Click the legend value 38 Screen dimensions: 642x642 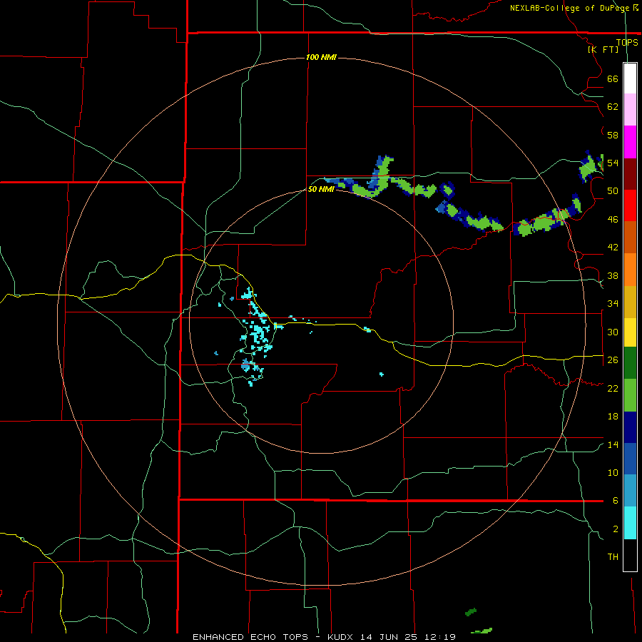(x=613, y=275)
